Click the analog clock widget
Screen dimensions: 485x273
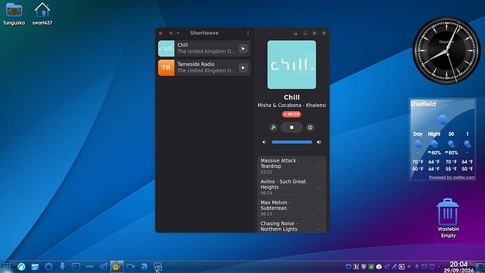click(446, 51)
